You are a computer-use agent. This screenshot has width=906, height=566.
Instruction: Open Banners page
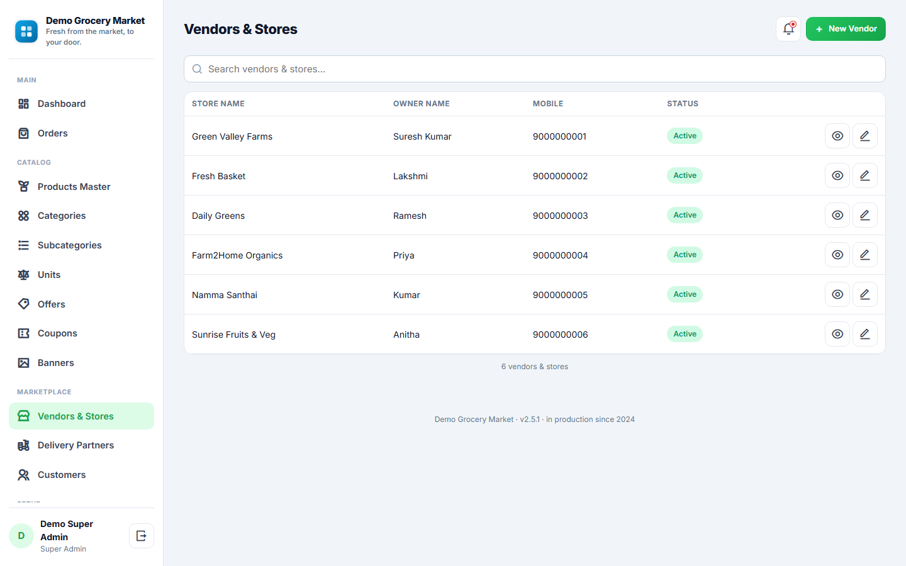[81, 363]
